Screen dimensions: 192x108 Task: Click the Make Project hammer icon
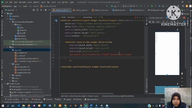pos(107,6)
